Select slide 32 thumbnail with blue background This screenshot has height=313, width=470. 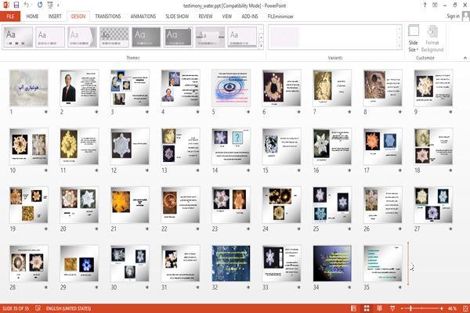tap(231, 263)
